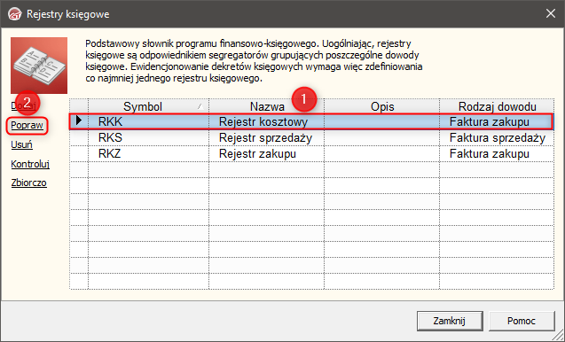
Task: Click the Faktura sprzedaży cell
Action: [x=498, y=138]
